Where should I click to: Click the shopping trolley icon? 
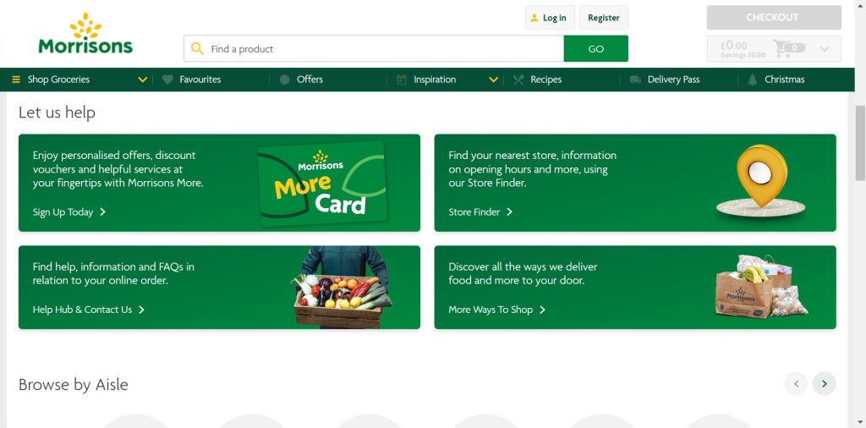coord(782,48)
